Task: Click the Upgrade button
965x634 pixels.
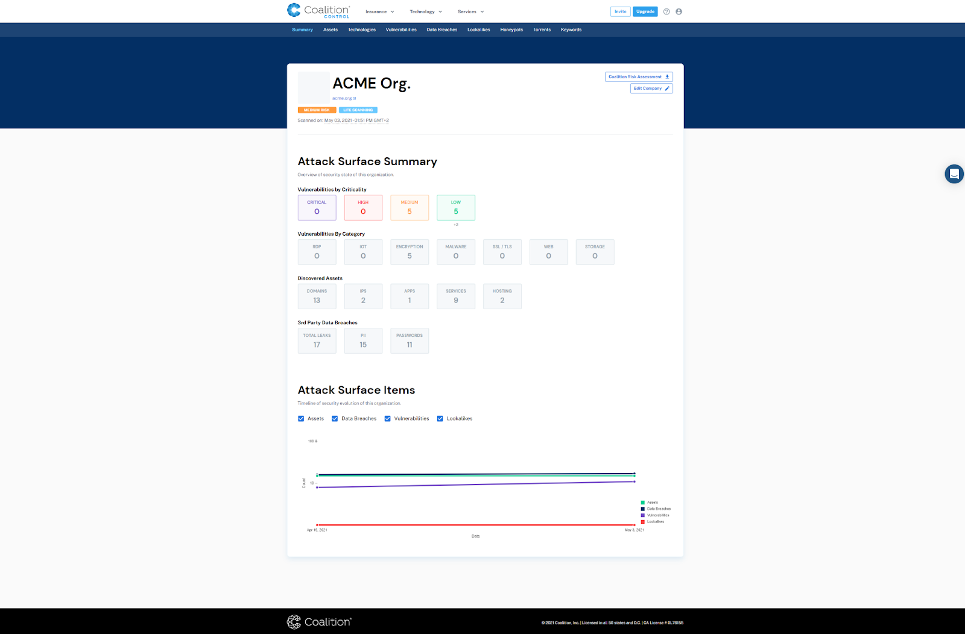Action: [x=645, y=11]
